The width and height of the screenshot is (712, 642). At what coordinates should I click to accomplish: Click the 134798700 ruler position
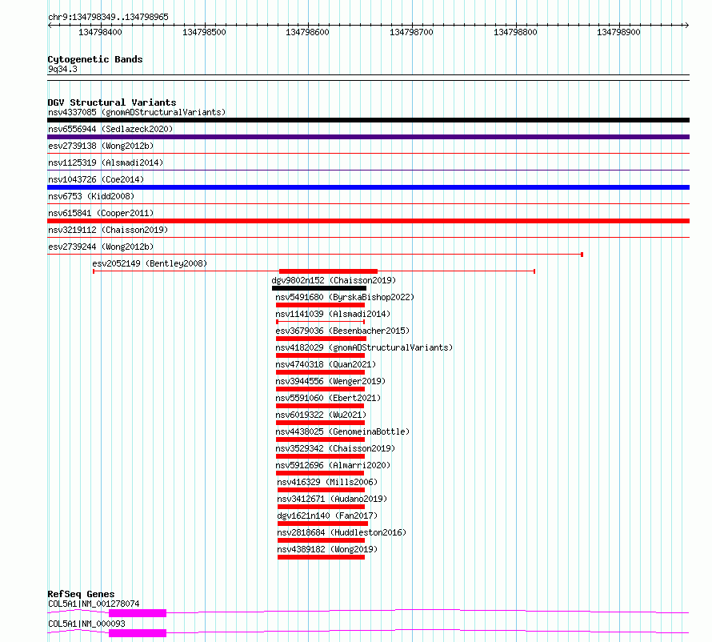(411, 32)
